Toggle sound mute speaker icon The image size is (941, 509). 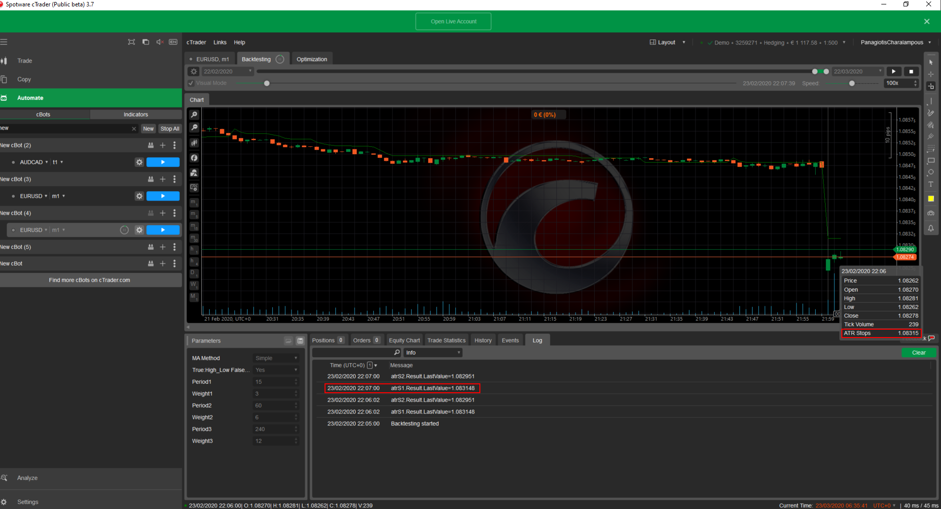tap(160, 42)
